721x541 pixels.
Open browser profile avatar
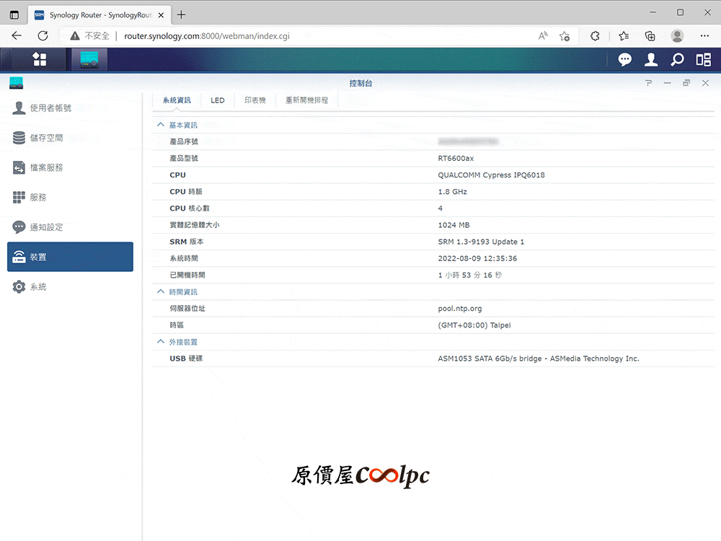pos(677,36)
